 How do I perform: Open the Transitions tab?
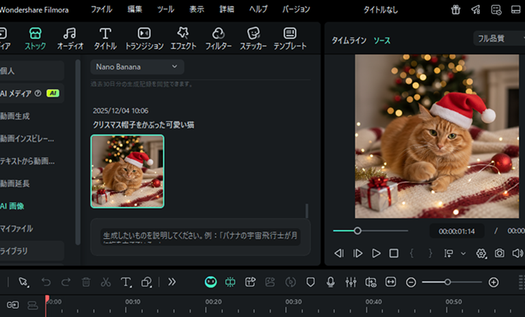click(144, 38)
